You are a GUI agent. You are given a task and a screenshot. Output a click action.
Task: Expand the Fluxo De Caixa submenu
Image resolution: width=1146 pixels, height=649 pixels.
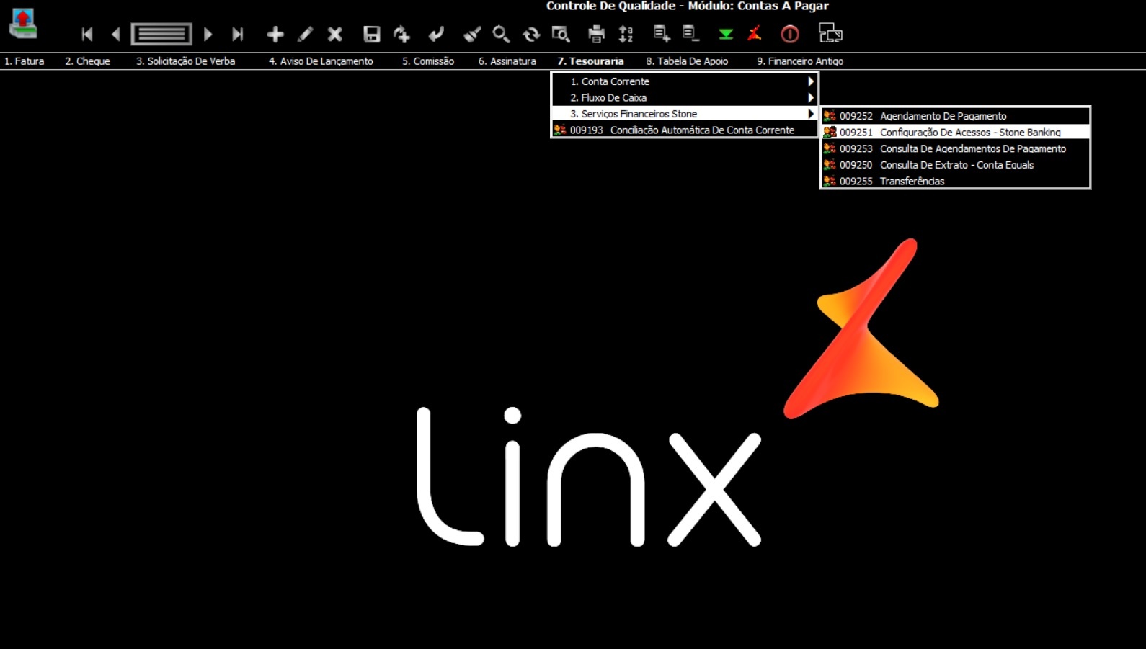pos(684,98)
